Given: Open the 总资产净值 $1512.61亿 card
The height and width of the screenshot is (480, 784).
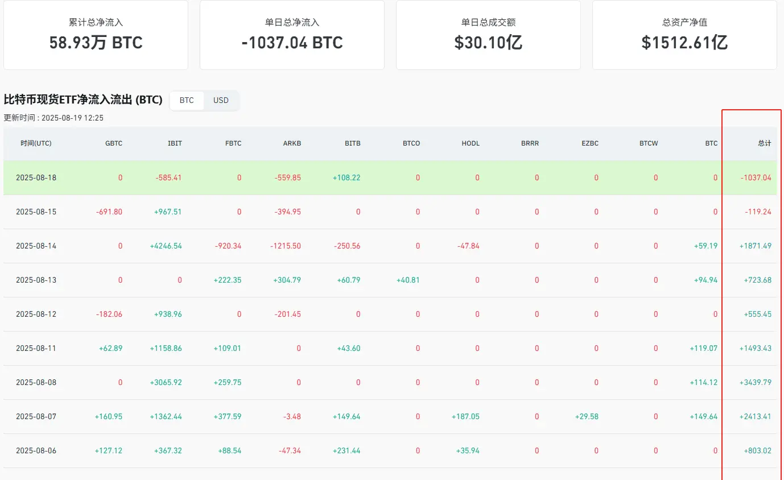Looking at the screenshot, I should pyautogui.click(x=684, y=35).
